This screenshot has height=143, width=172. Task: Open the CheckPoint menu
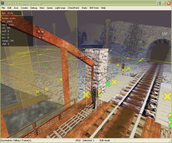pyautogui.click(x=73, y=8)
